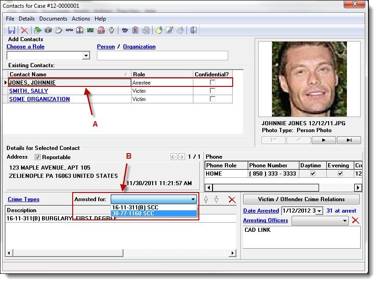Viewport: 378px width, 283px height.
Task: Click the clipboard icon in the toolbar
Action: tap(135, 30)
